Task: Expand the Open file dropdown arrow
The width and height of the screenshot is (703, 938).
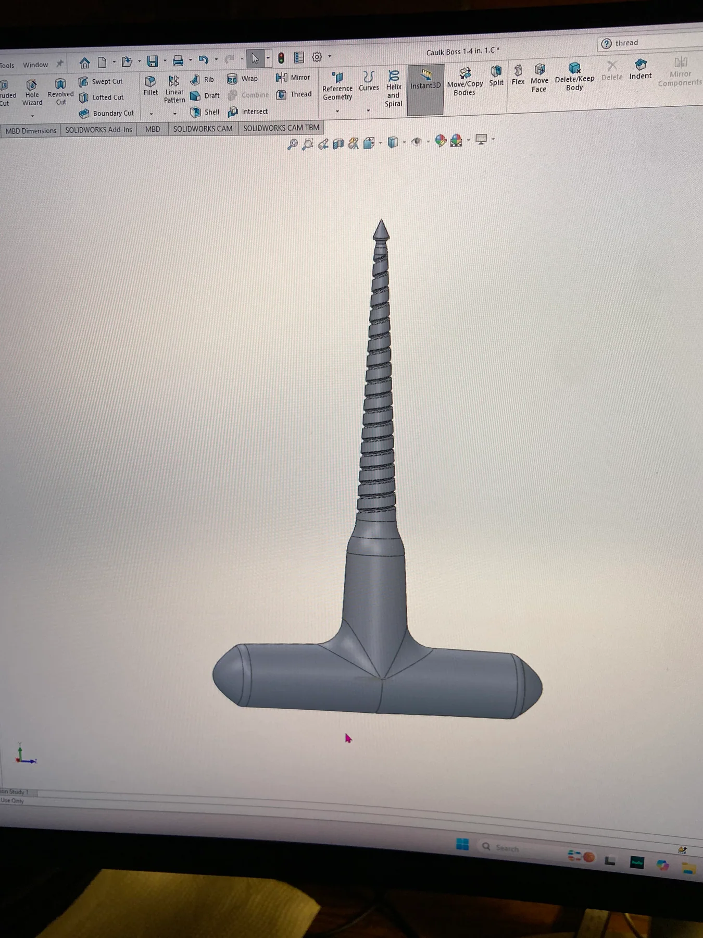Action: tap(139, 61)
